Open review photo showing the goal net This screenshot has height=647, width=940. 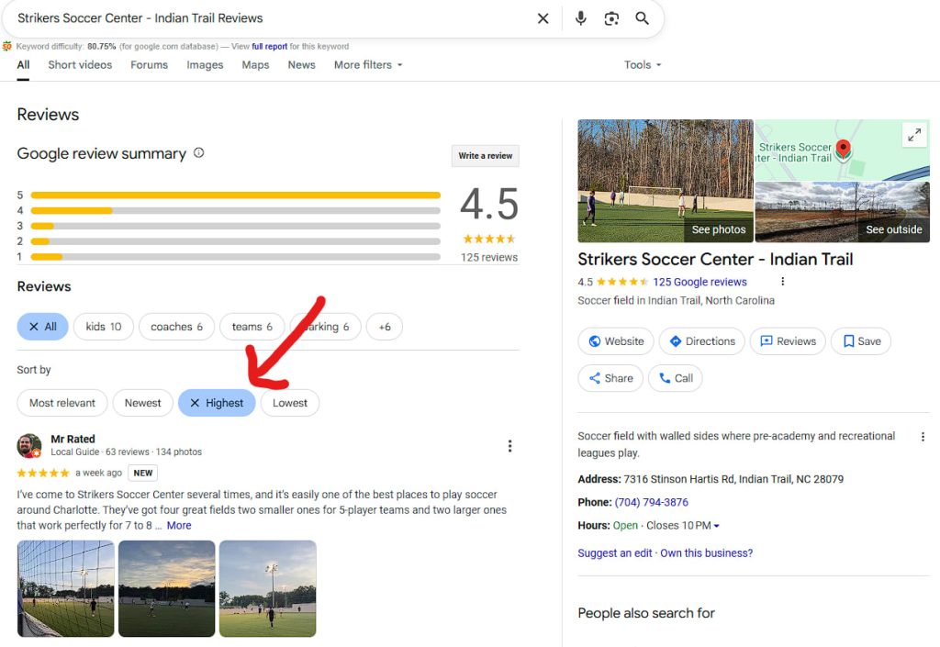[x=65, y=588]
